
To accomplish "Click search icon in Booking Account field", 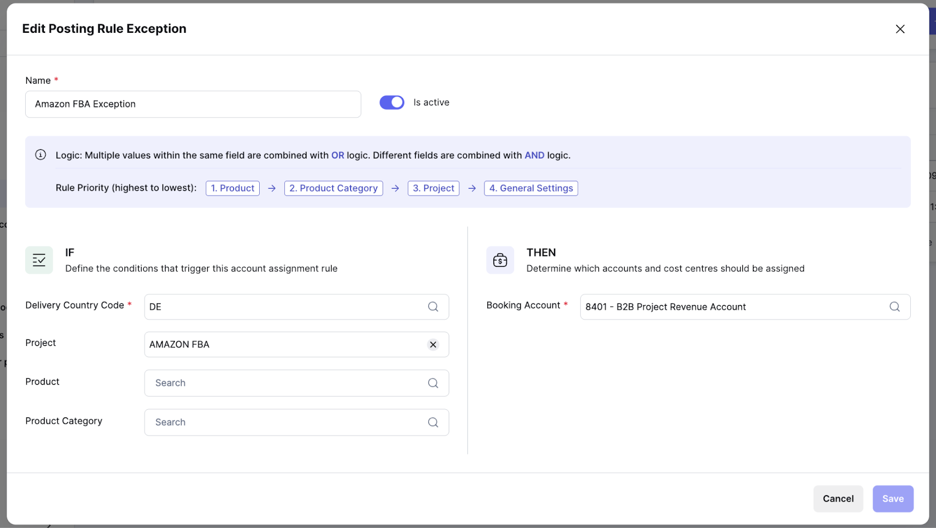I will [894, 307].
